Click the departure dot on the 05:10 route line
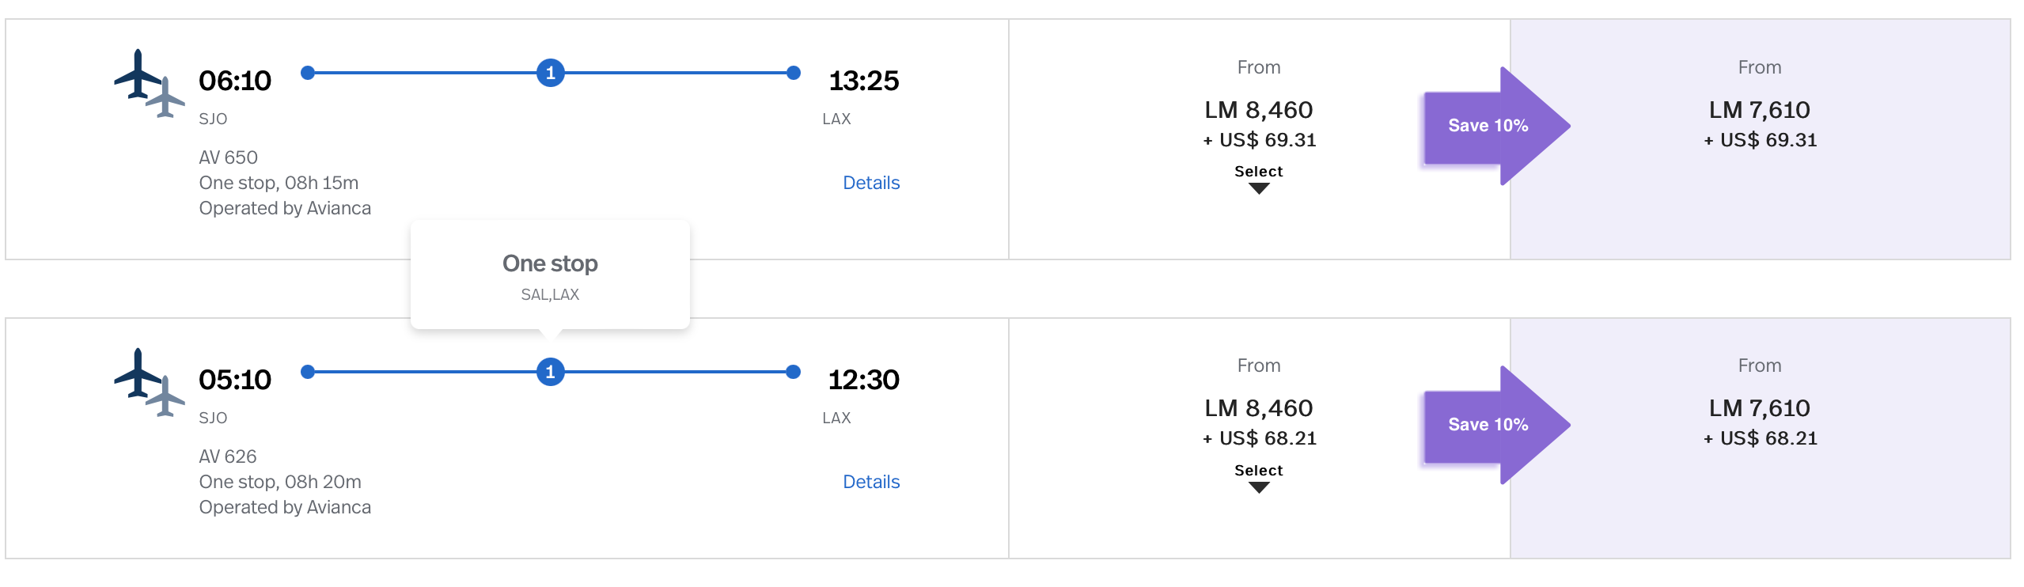The width and height of the screenshot is (2024, 587). point(308,372)
